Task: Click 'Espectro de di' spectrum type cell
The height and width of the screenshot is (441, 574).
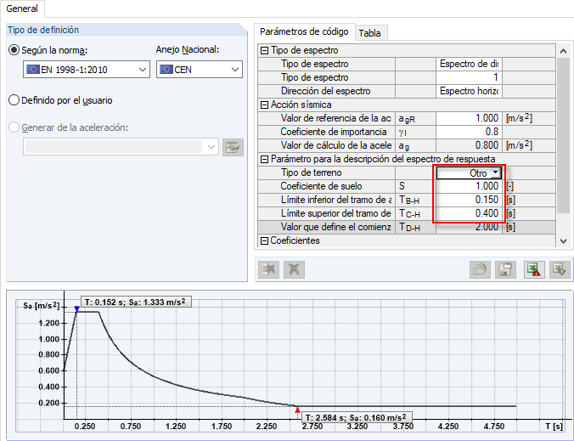Action: coord(469,64)
